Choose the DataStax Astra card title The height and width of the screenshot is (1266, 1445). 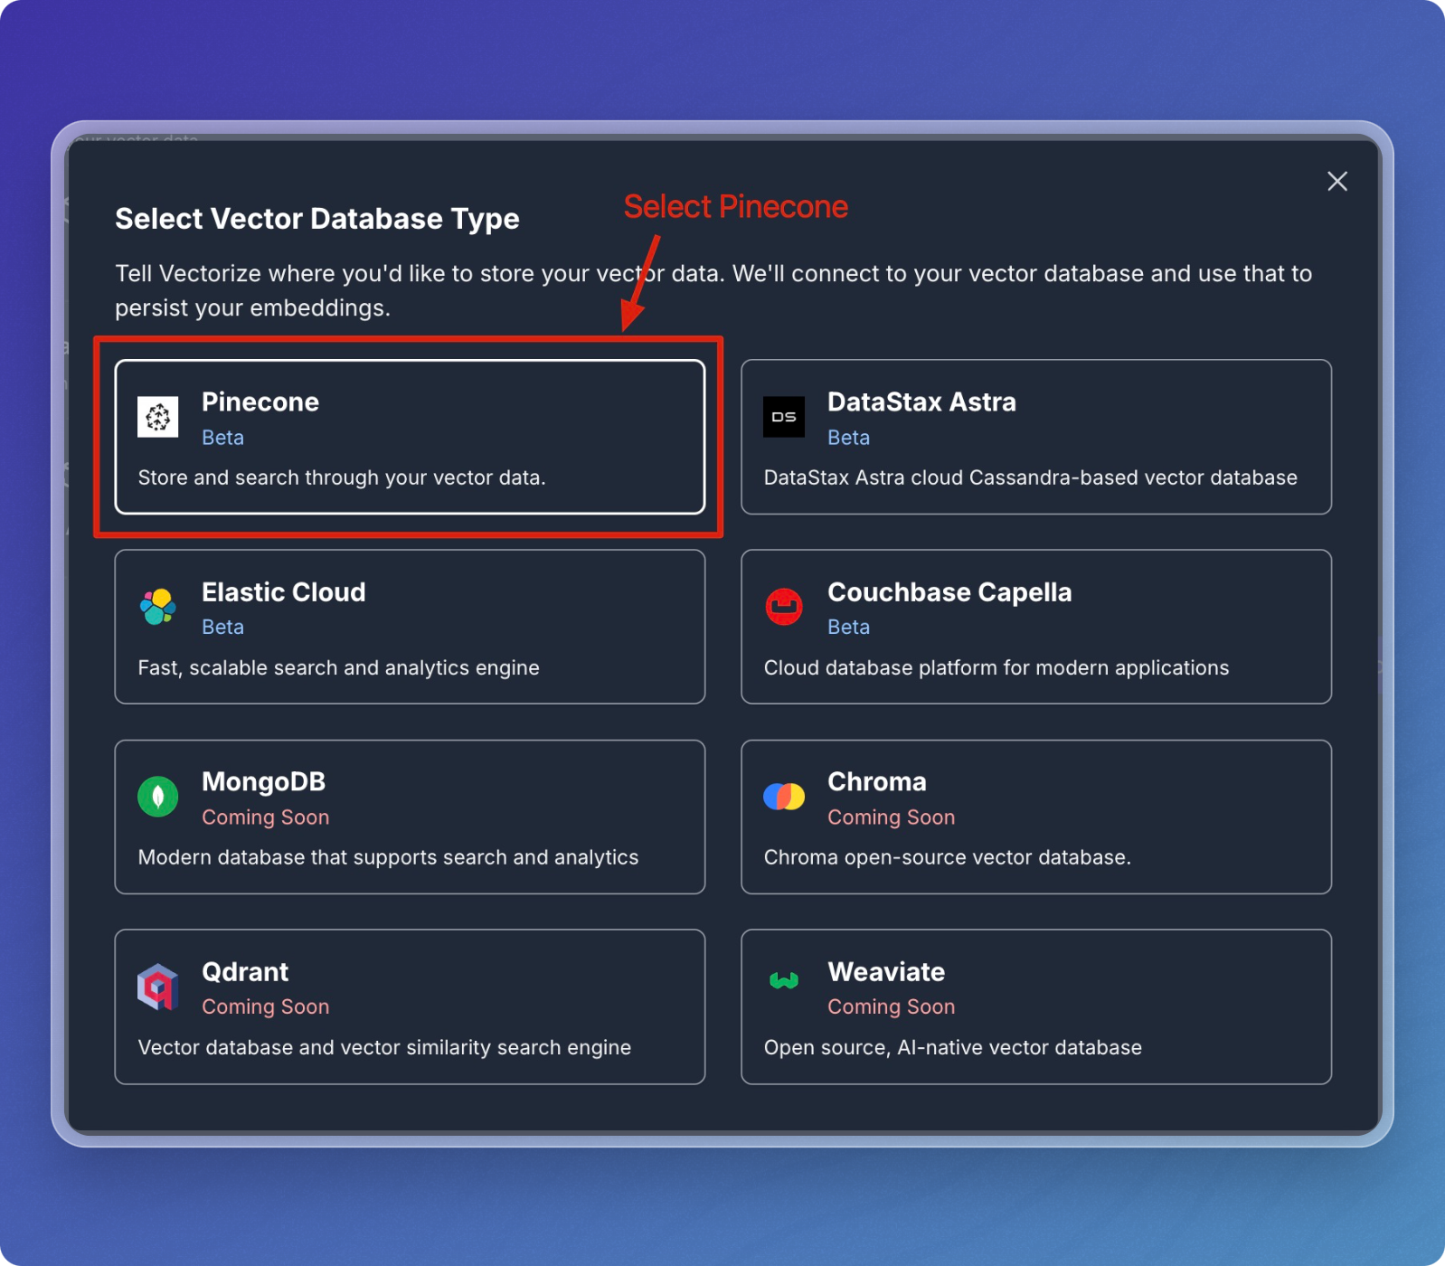pyautogui.click(x=921, y=402)
